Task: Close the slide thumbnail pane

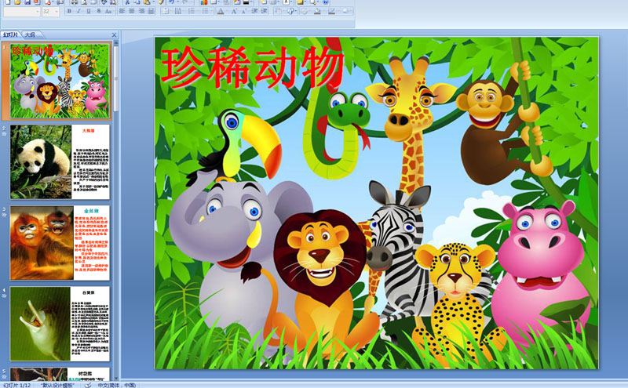Action: point(114,34)
